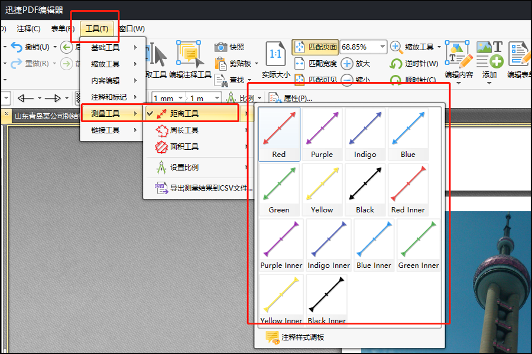Click the actual size 1:1 icon

pos(275,54)
